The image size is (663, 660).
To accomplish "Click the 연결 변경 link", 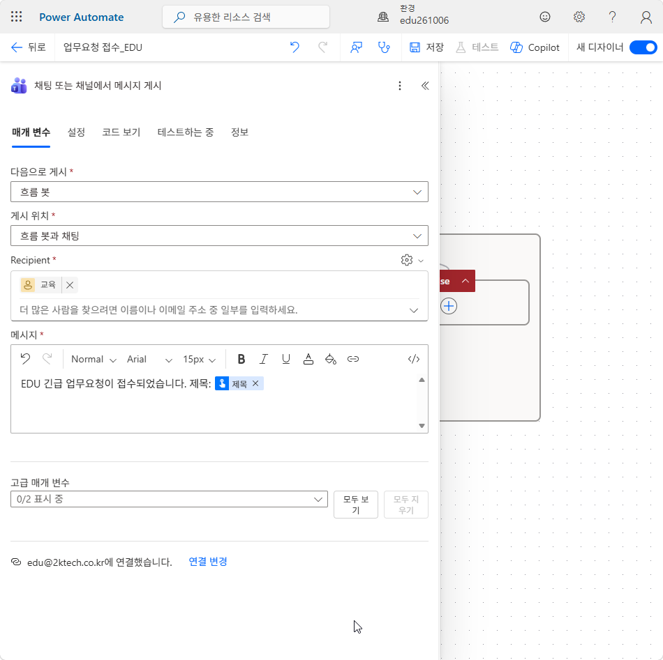I will click(x=208, y=562).
